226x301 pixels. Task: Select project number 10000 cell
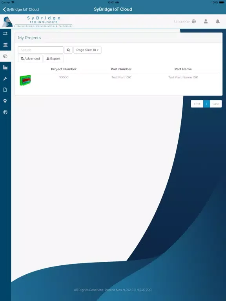pos(64,77)
